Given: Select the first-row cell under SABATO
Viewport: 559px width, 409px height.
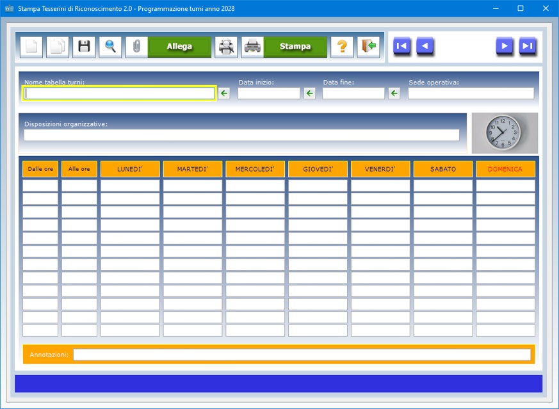Looking at the screenshot, I should [443, 186].
